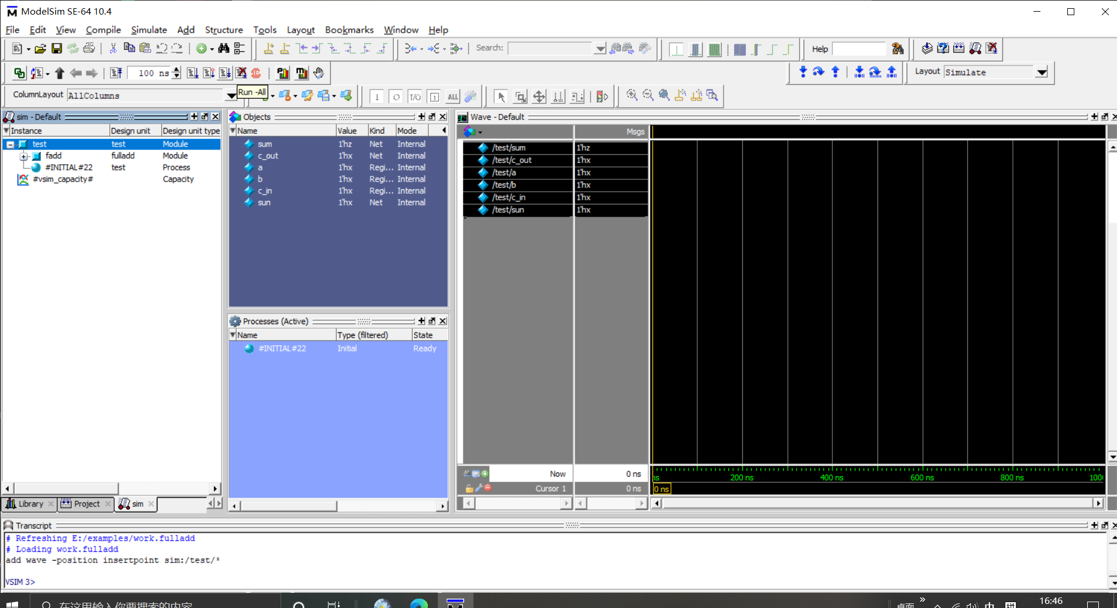Open Memory Profiling bar-chart icon
This screenshot has height=608, width=1117.
click(x=302, y=73)
